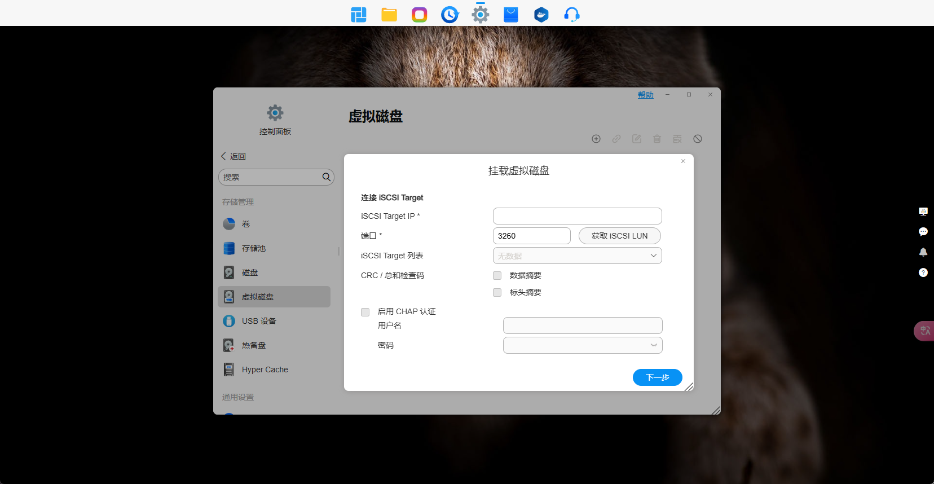Image resolution: width=934 pixels, height=484 pixels.
Task: Click the 返回 back link
Action: click(233, 156)
